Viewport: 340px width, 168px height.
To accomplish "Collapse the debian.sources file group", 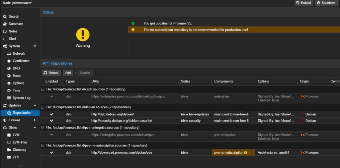I will click(x=43, y=107).
